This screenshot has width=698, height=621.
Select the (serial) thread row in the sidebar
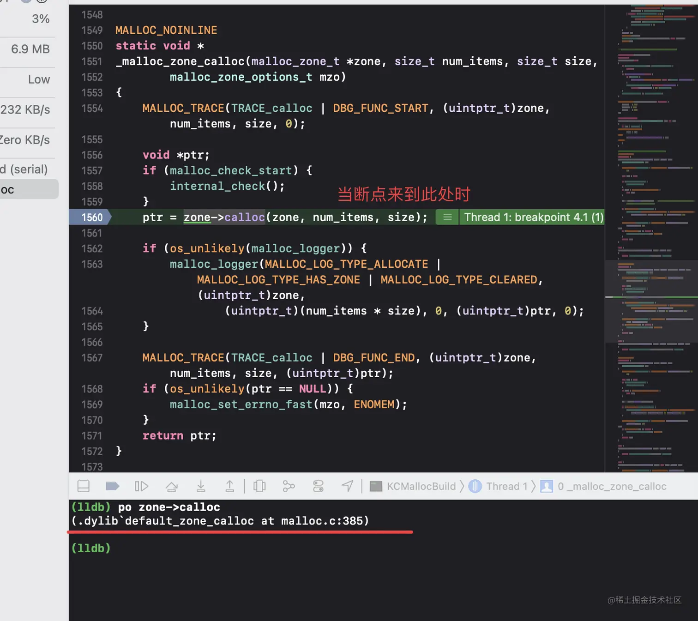28,169
